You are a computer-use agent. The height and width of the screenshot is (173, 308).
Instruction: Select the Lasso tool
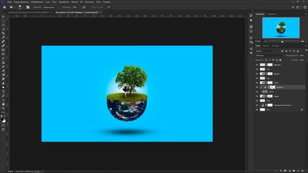3,25
